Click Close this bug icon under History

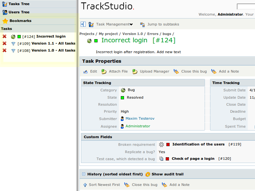point(127,185)
